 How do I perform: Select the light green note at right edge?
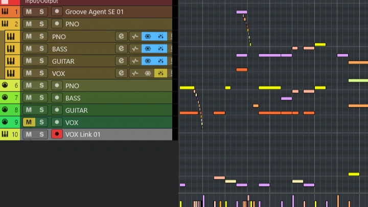[x=358, y=81]
